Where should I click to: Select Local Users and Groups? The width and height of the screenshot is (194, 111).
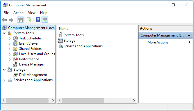[37, 54]
